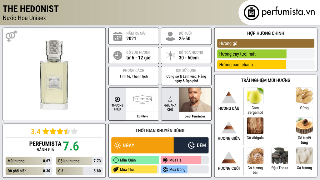Open the Đậu Tonka bean image

(x=280, y=156)
